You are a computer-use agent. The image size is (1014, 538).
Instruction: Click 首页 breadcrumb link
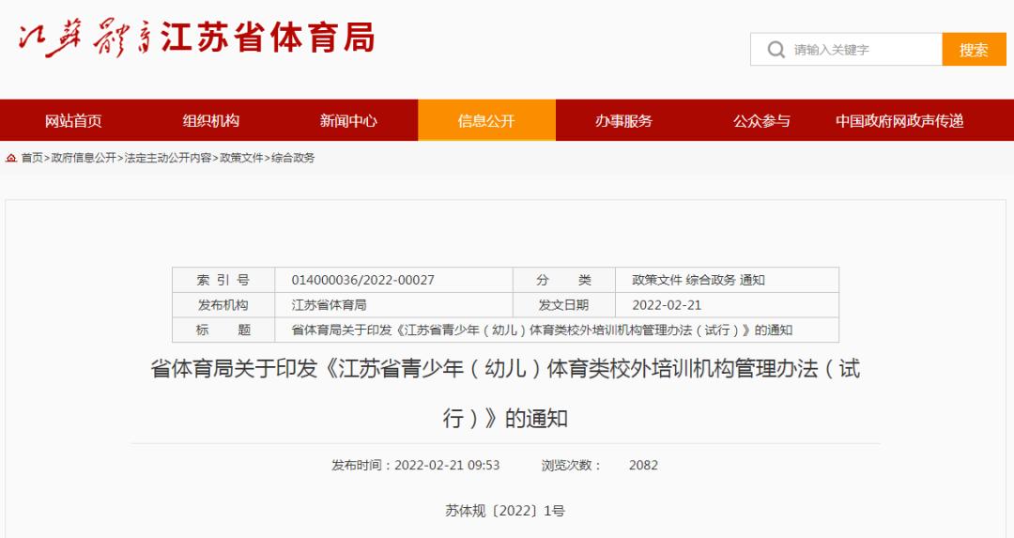coord(32,158)
